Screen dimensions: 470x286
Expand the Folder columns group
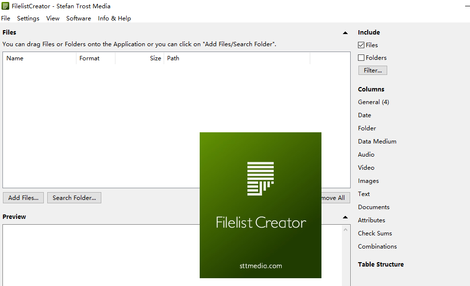[367, 128]
